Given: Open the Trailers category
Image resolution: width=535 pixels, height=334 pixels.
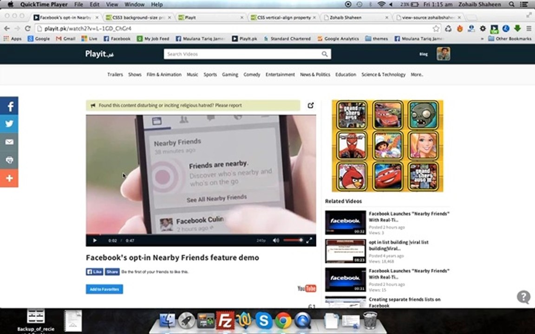Looking at the screenshot, I should tap(115, 74).
